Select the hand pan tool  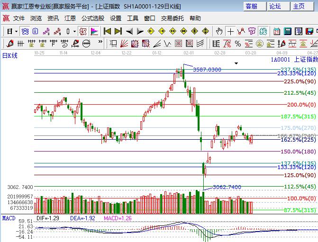tap(219, 31)
